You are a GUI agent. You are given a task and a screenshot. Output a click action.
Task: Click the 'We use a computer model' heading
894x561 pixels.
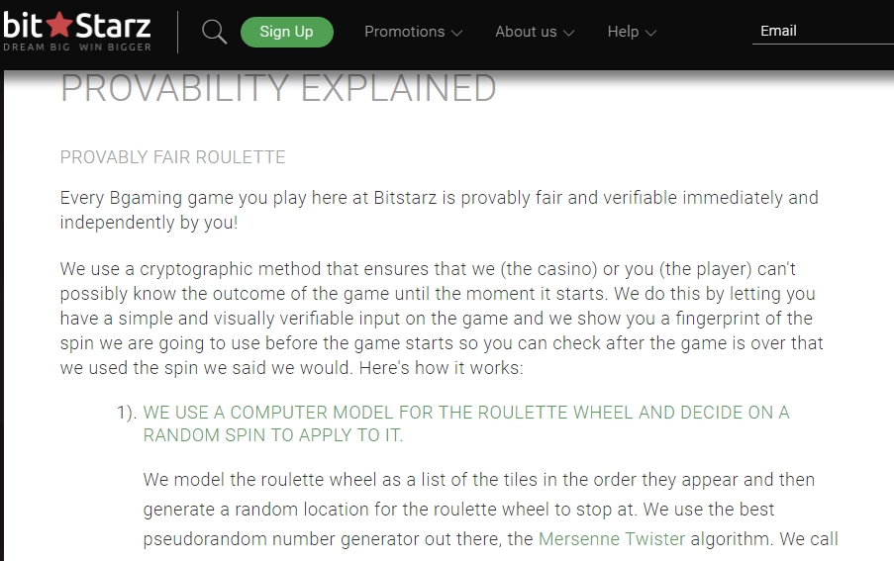point(466,423)
